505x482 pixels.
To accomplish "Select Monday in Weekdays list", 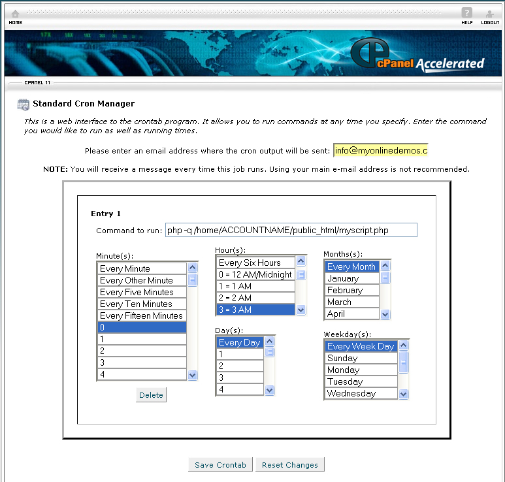I will click(x=361, y=370).
